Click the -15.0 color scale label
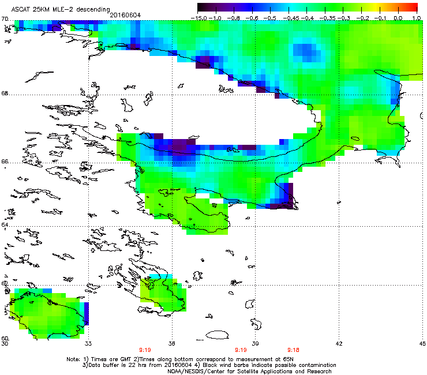This screenshot has height=375, width=427. [x=198, y=18]
